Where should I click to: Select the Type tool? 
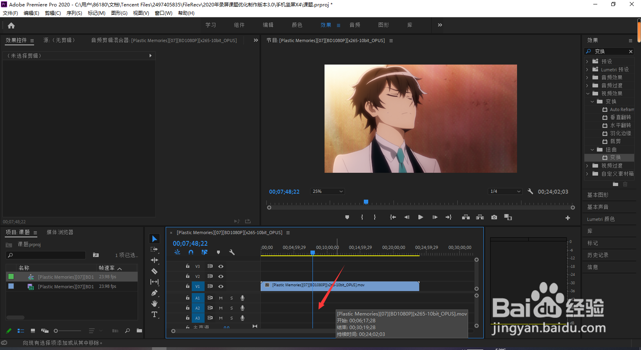tap(154, 314)
